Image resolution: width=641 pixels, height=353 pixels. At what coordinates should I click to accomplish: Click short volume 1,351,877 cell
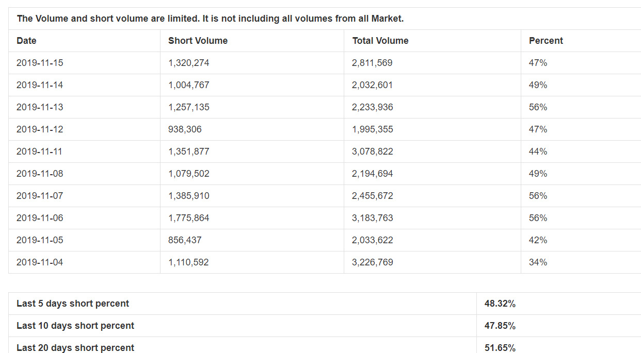[x=189, y=152]
